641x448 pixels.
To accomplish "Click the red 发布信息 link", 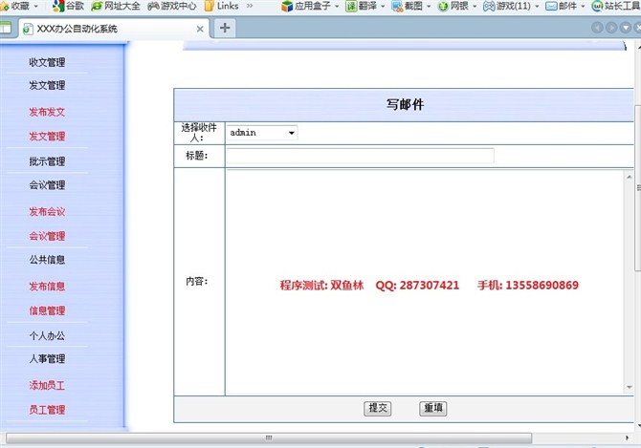I will (47, 287).
